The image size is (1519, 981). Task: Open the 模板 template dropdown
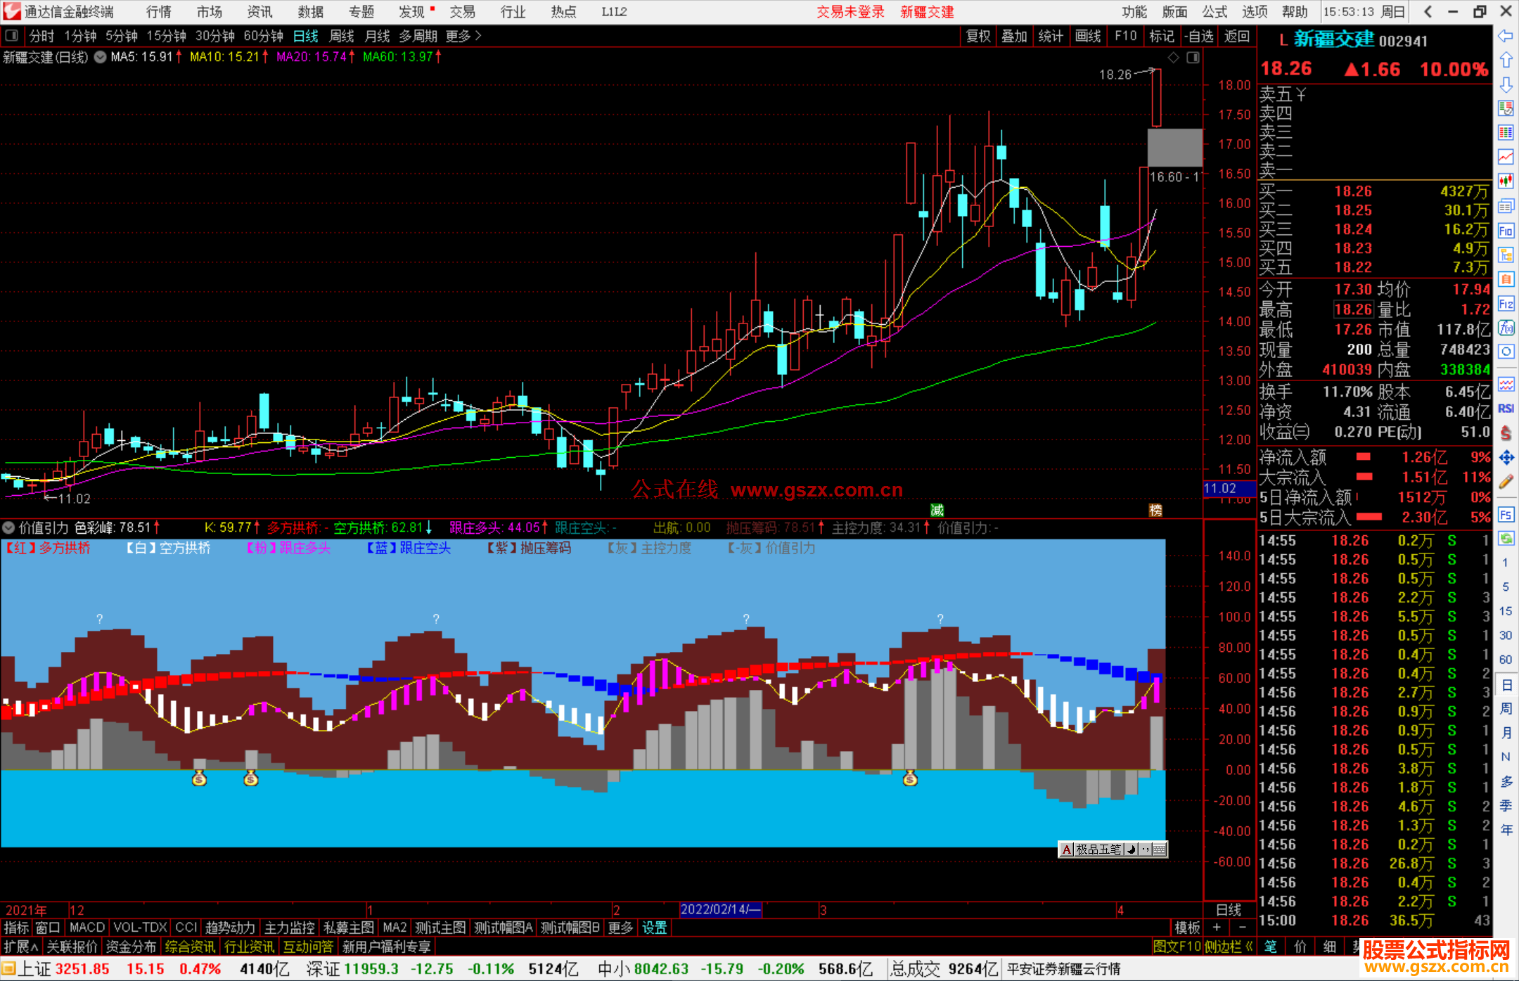pos(1188,928)
